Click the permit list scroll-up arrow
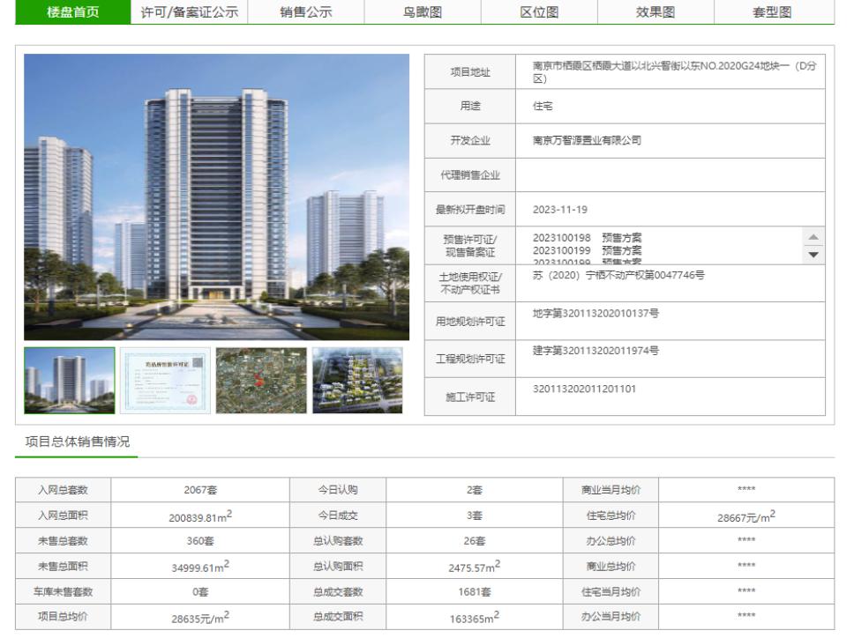 click(x=813, y=237)
